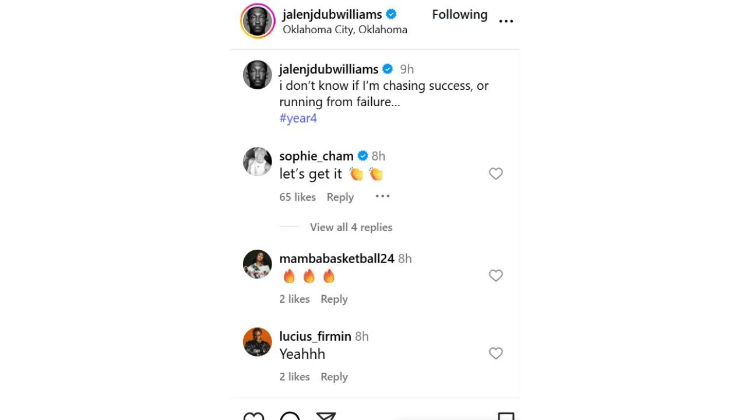Open more options on sophie_cham's comment
The height and width of the screenshot is (420, 746).
click(382, 197)
